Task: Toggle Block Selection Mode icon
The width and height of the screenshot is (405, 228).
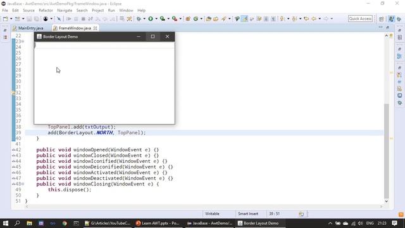Action: coord(266,18)
